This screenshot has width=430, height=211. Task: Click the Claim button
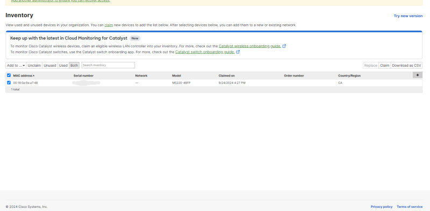click(x=384, y=65)
